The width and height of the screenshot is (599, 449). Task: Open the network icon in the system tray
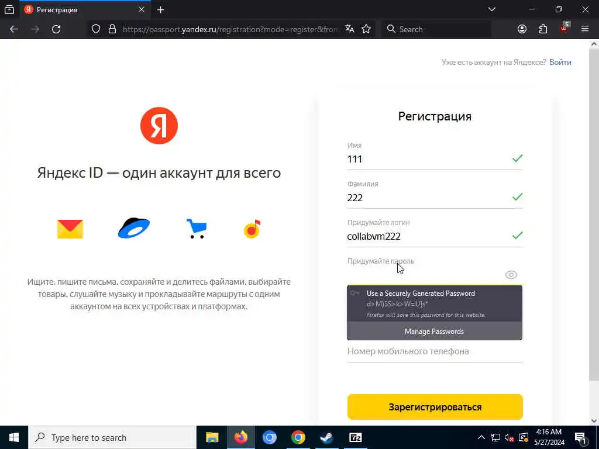[495, 437]
